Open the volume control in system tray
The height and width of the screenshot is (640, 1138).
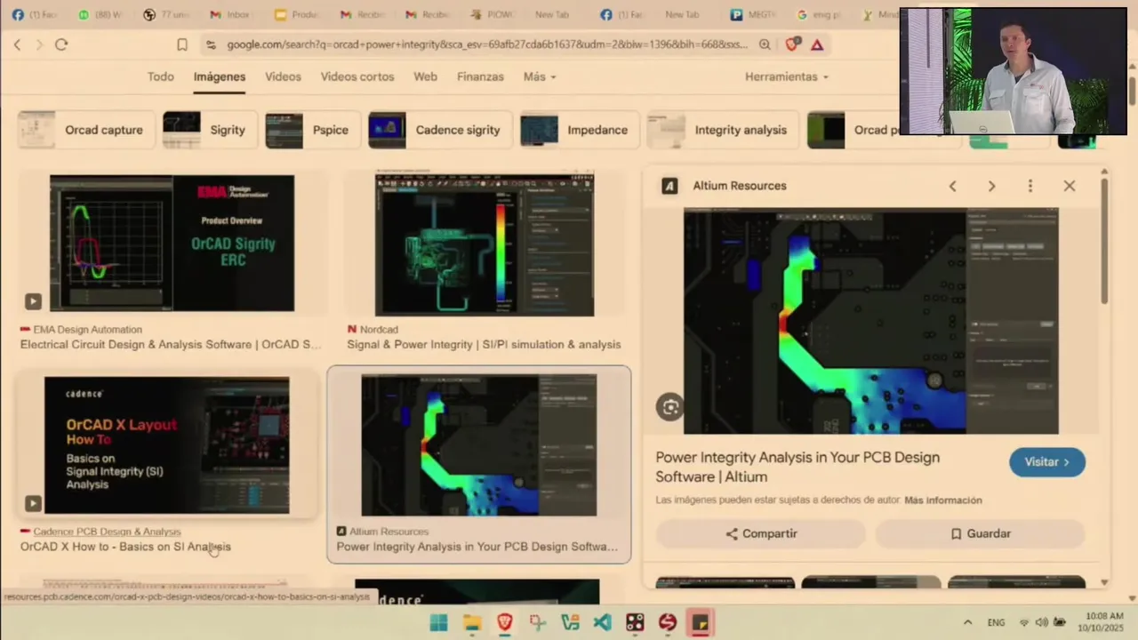point(1041,622)
